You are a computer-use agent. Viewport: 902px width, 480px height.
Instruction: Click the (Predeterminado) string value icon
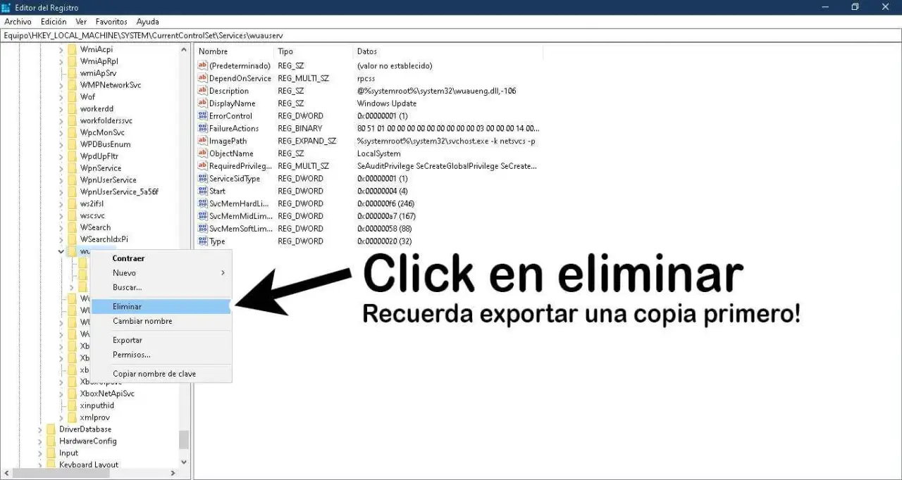coord(203,65)
